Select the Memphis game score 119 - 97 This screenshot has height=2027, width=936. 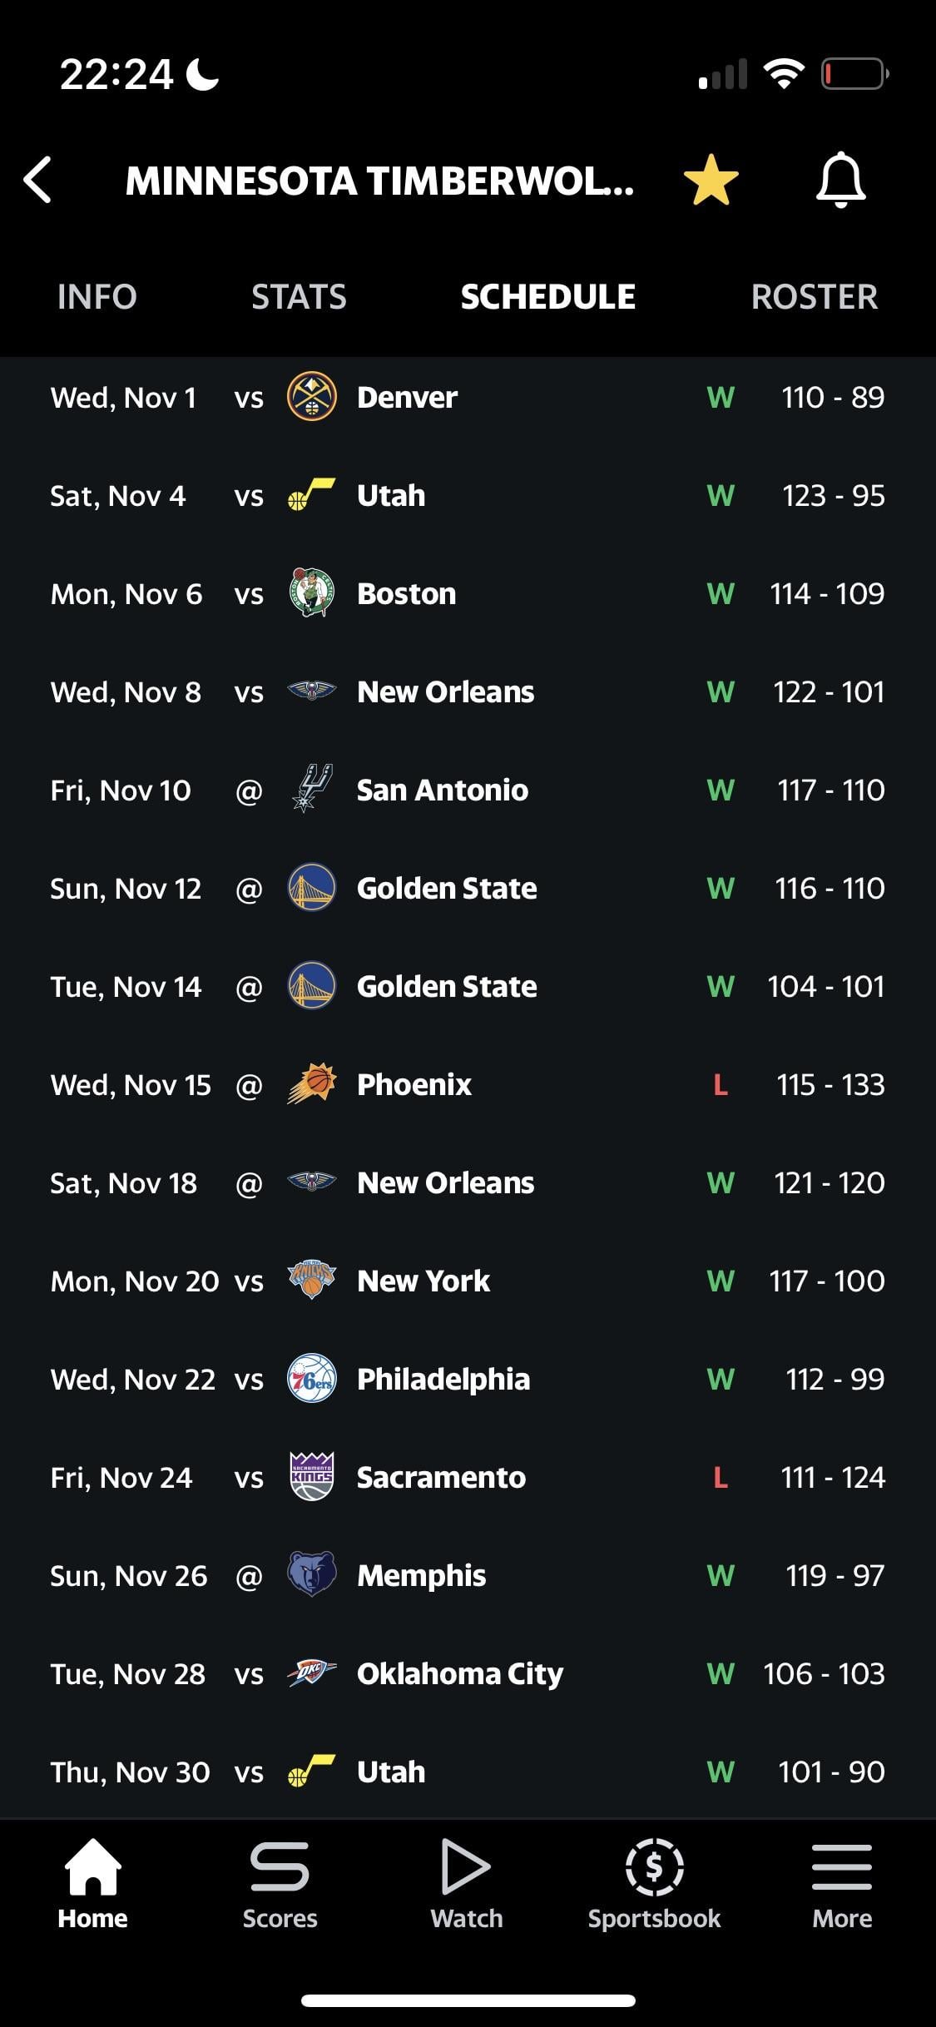834,1575
